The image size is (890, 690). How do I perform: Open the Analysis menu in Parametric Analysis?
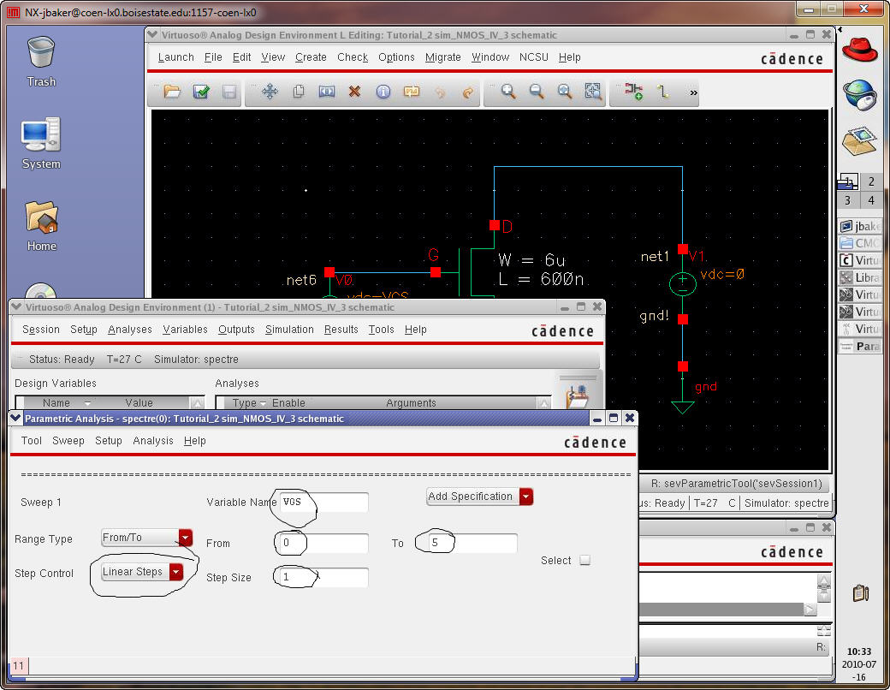point(153,441)
